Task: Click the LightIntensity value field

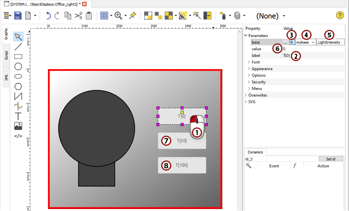Action: point(330,42)
